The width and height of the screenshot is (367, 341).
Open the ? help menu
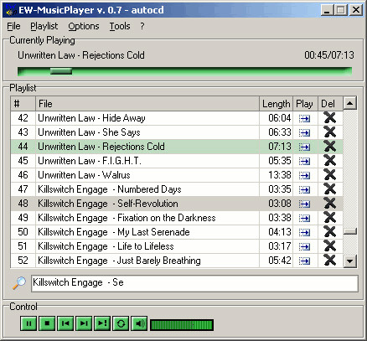click(x=142, y=26)
